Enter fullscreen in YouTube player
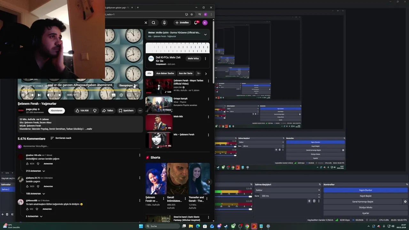This screenshot has height=230, width=409. click(x=136, y=95)
